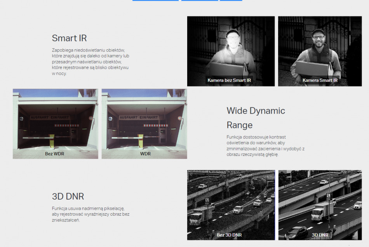
Task: Click the 'Bez 3D DNR' caption text
Action: [x=229, y=235]
